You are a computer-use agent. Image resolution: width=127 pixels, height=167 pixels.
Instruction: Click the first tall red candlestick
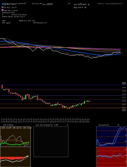tap(2, 87)
